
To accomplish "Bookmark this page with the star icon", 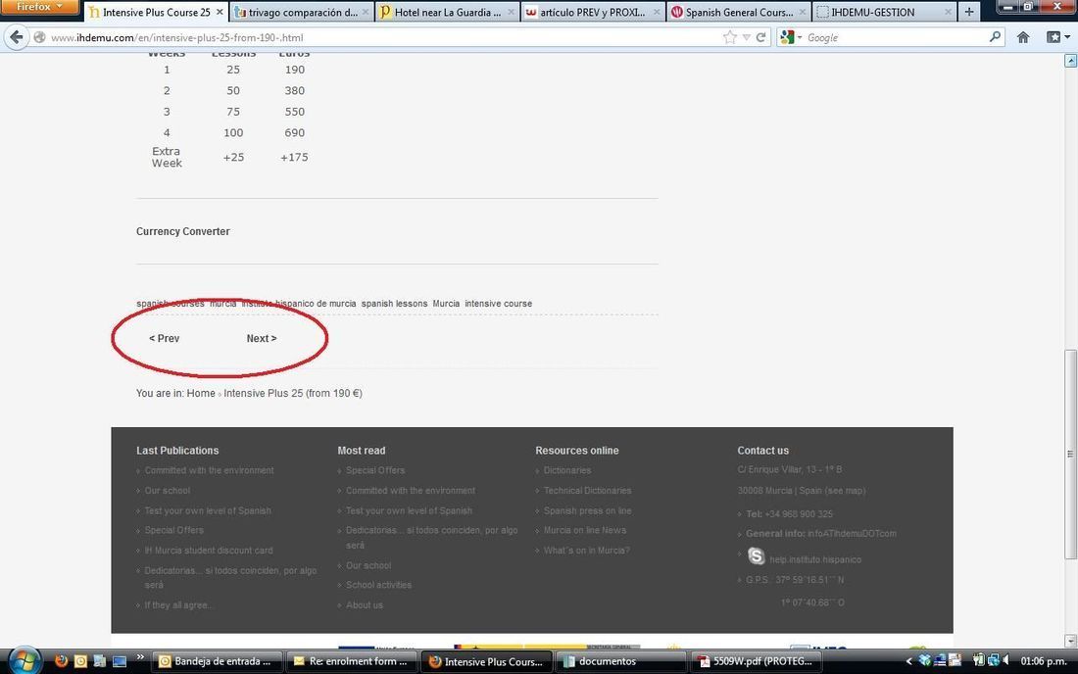I will (x=730, y=37).
